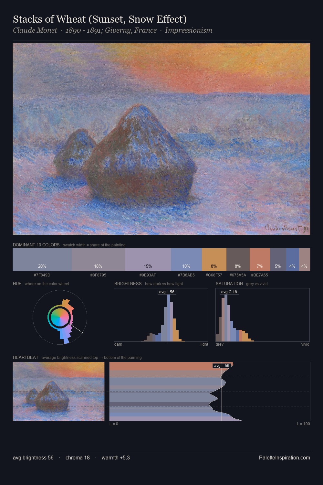This screenshot has width=323, height=485.
Task: Click the white dot at hue pointer end
Action: (83, 333)
